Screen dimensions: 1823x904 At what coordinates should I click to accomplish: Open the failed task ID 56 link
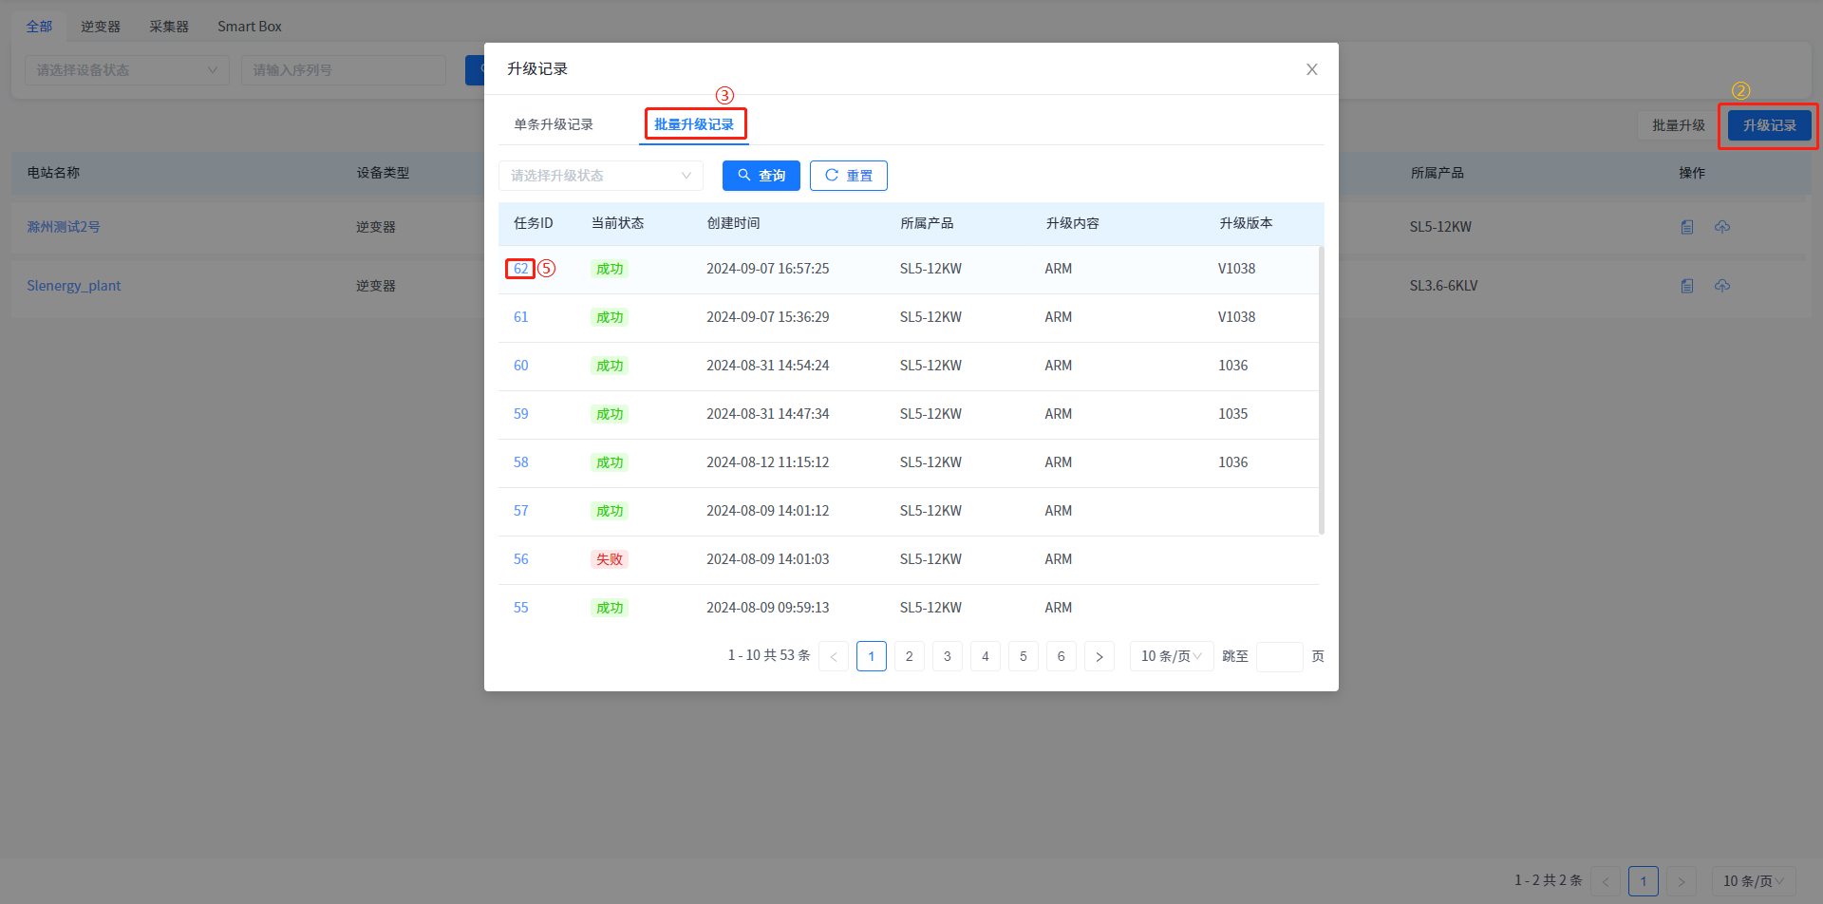520,559
